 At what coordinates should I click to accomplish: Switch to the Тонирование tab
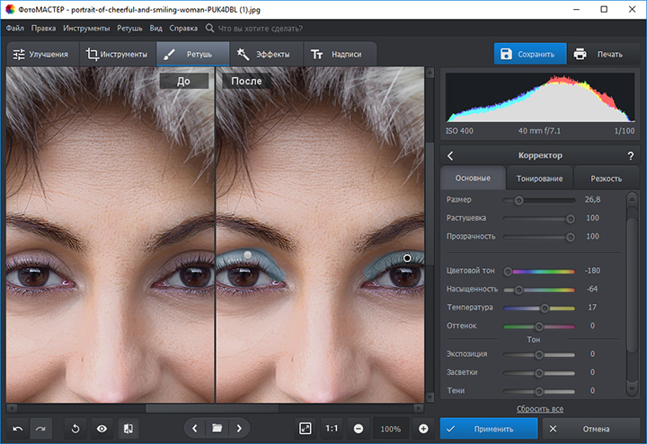pyautogui.click(x=539, y=178)
